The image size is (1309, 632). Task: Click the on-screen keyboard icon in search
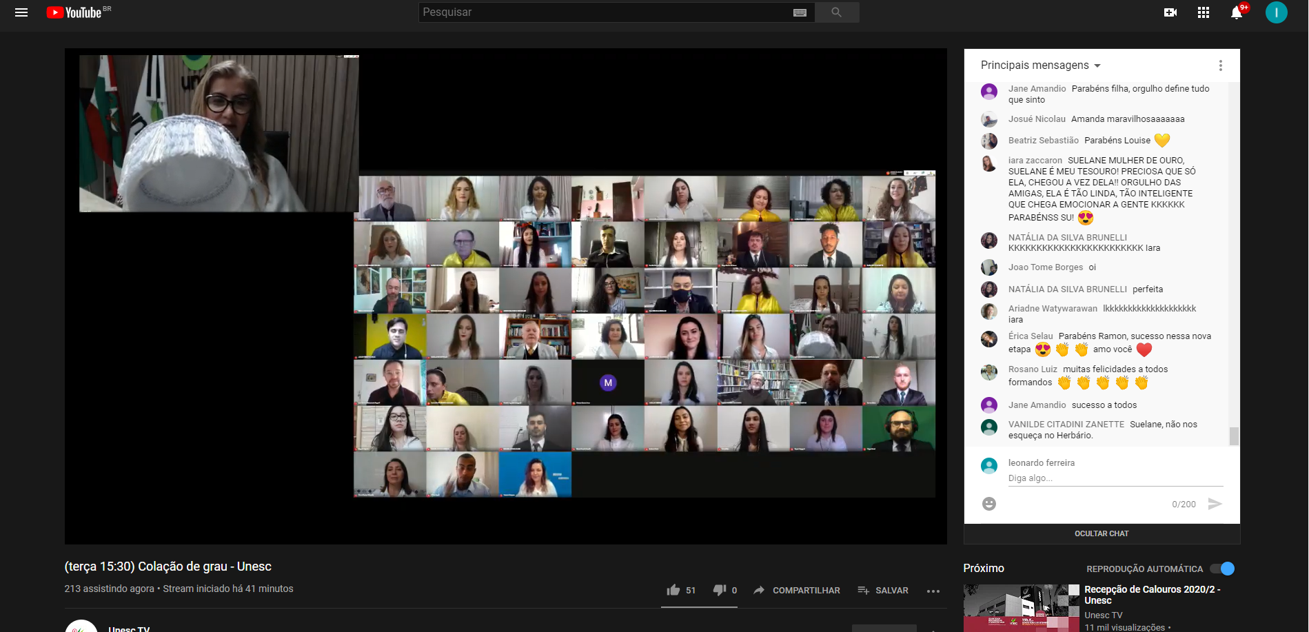(x=800, y=12)
